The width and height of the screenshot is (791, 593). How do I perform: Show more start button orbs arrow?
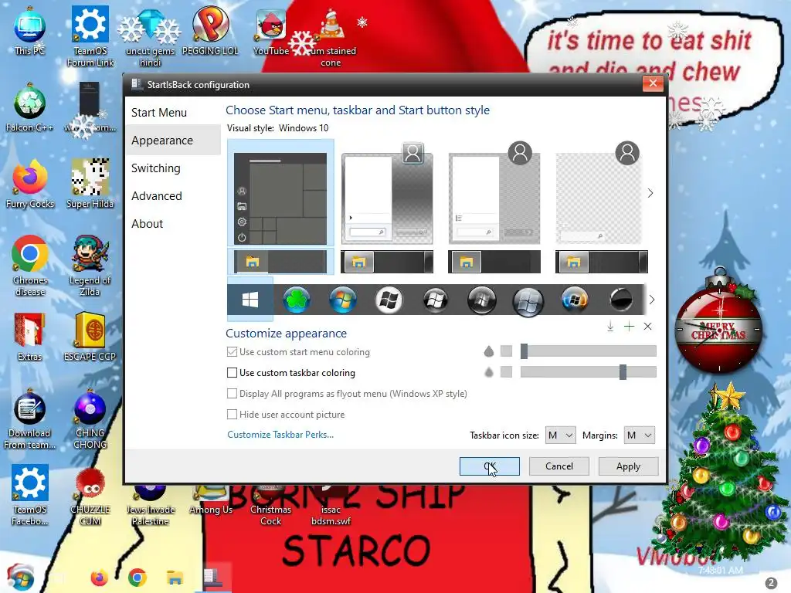click(x=651, y=300)
